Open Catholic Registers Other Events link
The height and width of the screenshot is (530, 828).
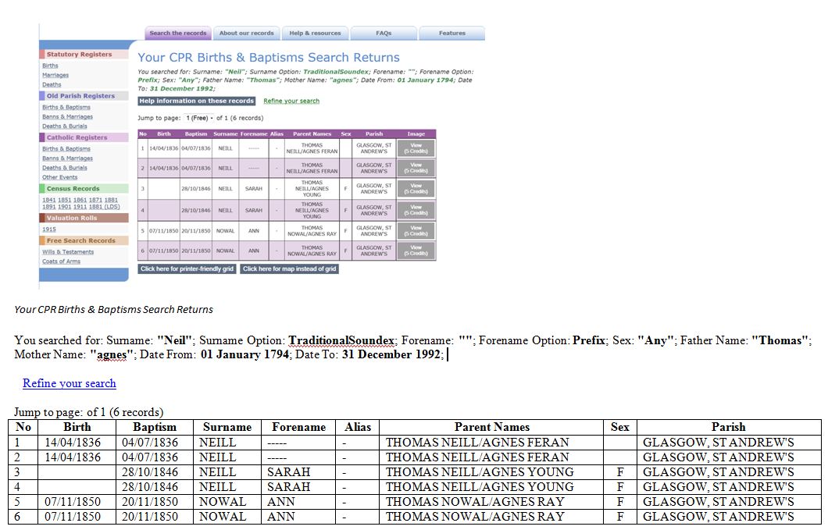(x=59, y=177)
